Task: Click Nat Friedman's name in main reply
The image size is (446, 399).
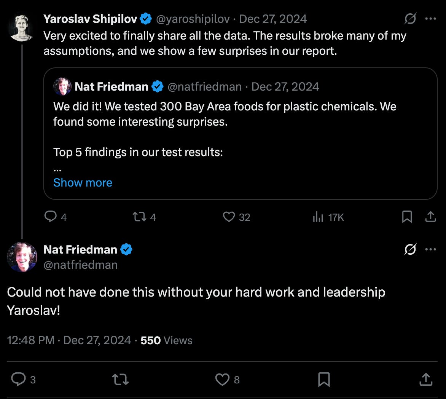Action: (x=80, y=249)
